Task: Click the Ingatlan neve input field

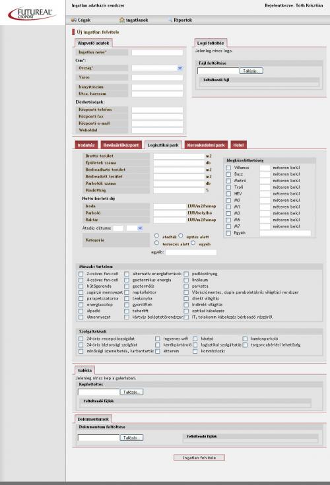Action: click(x=157, y=53)
